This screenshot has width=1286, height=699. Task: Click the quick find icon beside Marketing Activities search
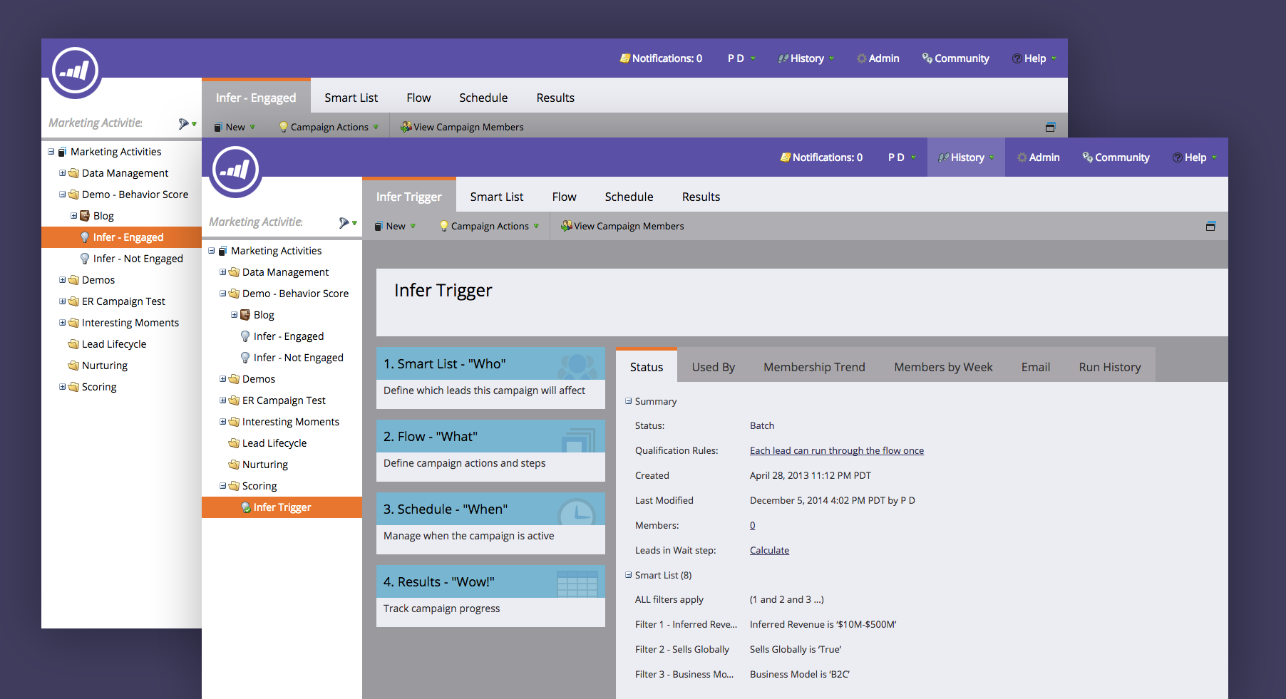[345, 222]
